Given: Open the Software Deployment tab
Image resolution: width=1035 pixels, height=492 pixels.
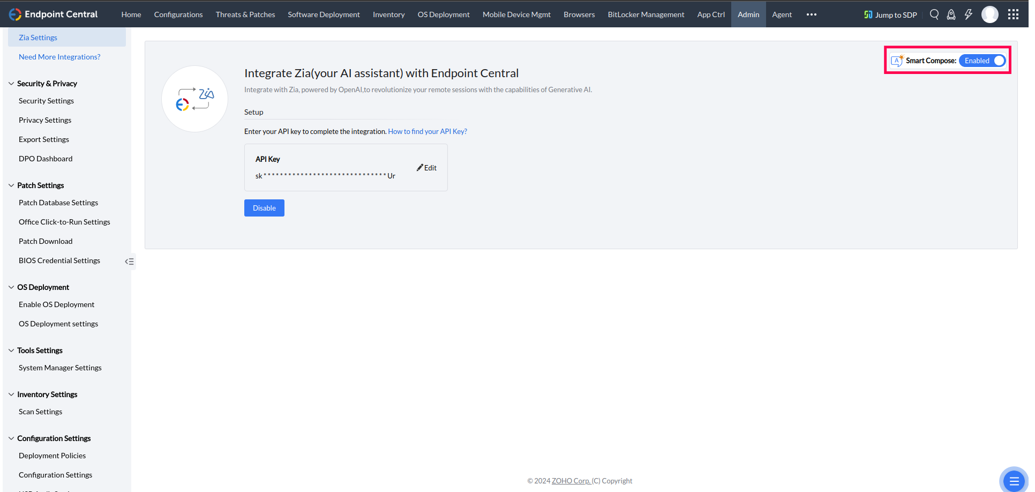Looking at the screenshot, I should click(x=324, y=14).
